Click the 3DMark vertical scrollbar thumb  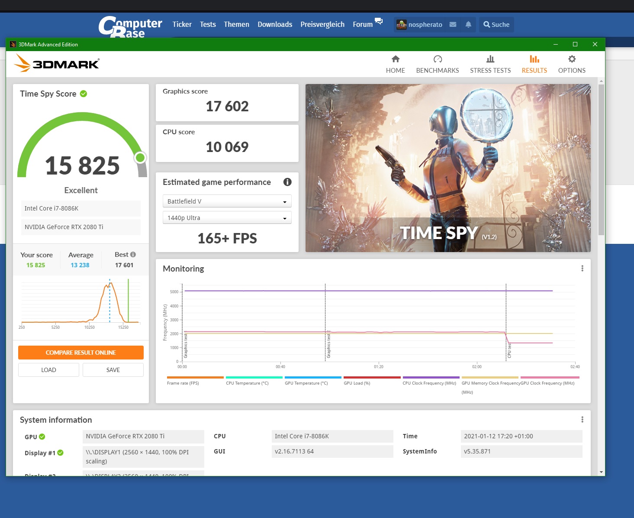[x=601, y=160]
